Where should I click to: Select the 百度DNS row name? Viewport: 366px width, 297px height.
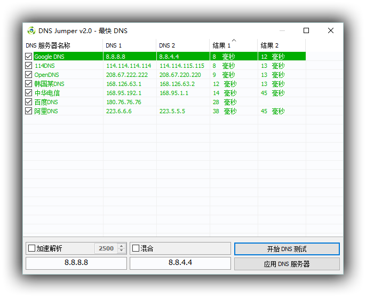[46, 102]
